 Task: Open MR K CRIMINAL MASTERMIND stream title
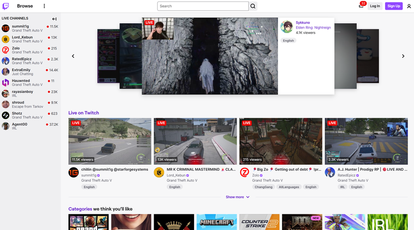coord(201,170)
